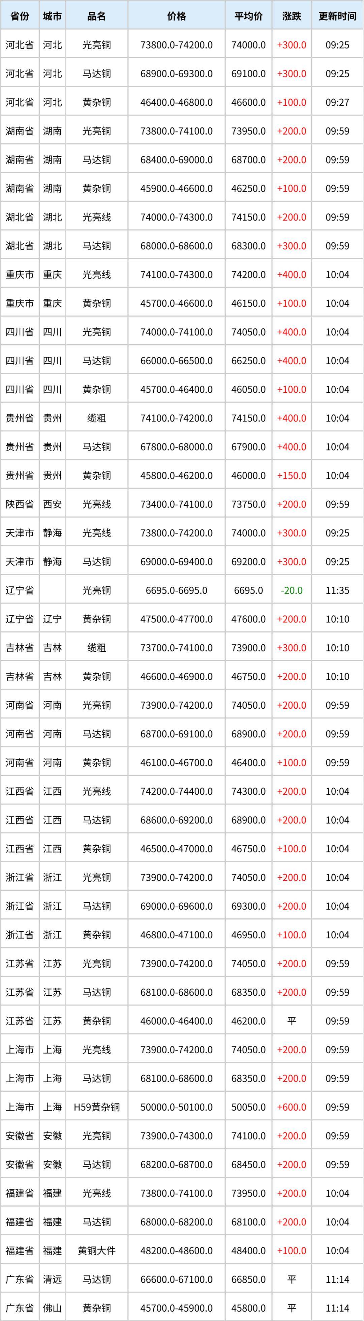Click the +150.0 change value

(292, 476)
